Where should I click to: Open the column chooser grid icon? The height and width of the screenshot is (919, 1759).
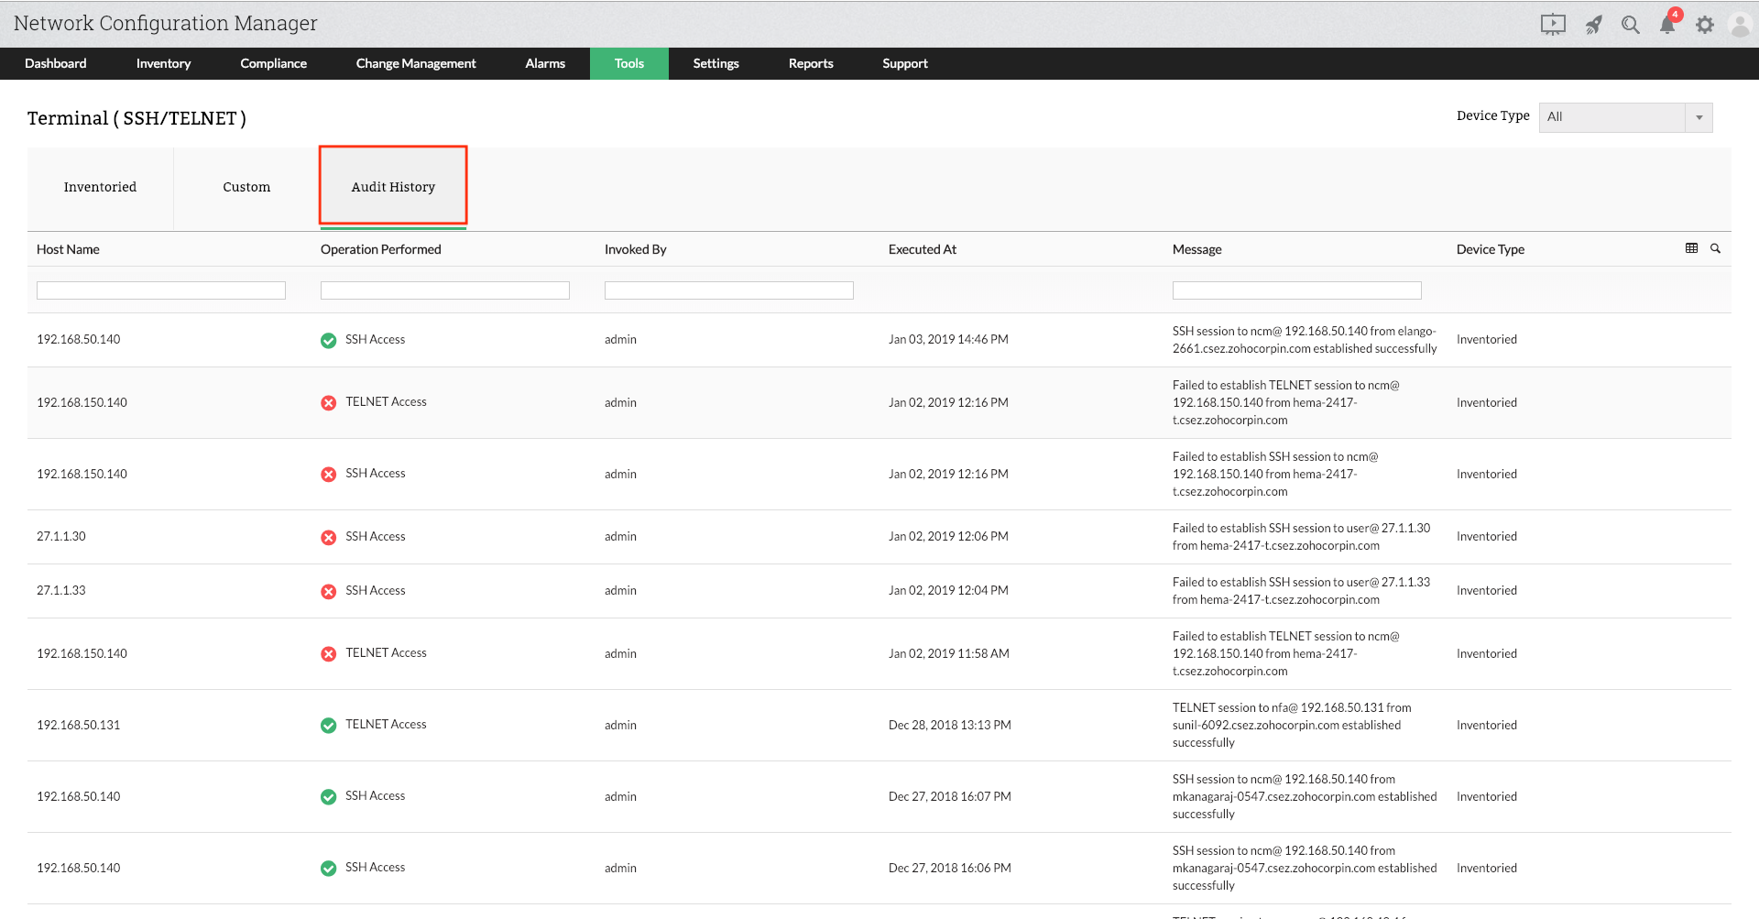1690,248
